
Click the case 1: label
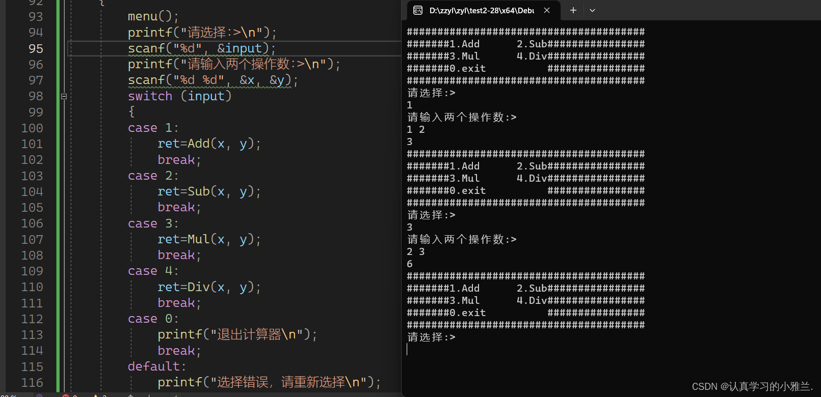(x=153, y=128)
